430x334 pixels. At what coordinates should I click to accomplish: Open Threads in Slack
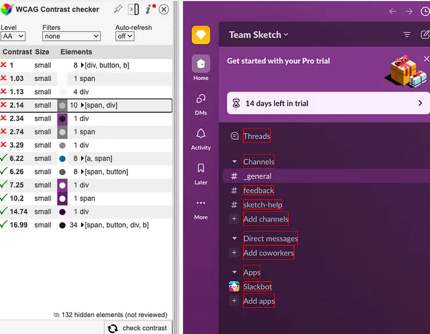coord(256,136)
